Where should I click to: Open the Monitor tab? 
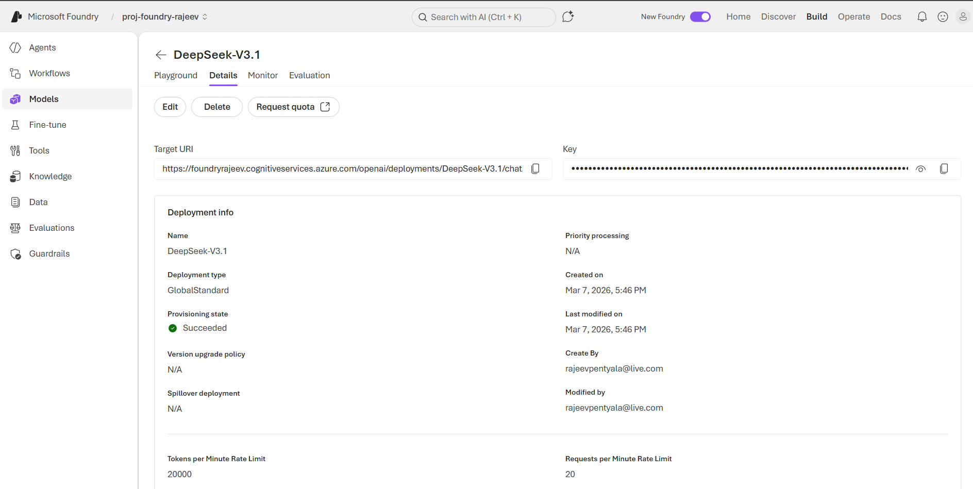(263, 76)
